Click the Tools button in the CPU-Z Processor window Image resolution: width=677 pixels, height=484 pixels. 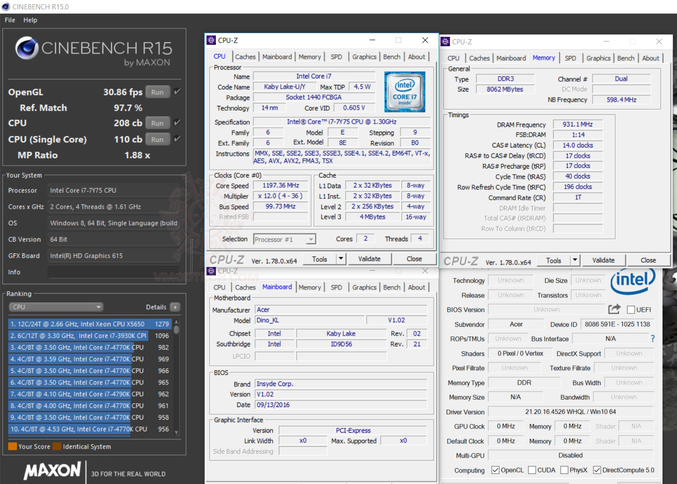pyautogui.click(x=320, y=259)
